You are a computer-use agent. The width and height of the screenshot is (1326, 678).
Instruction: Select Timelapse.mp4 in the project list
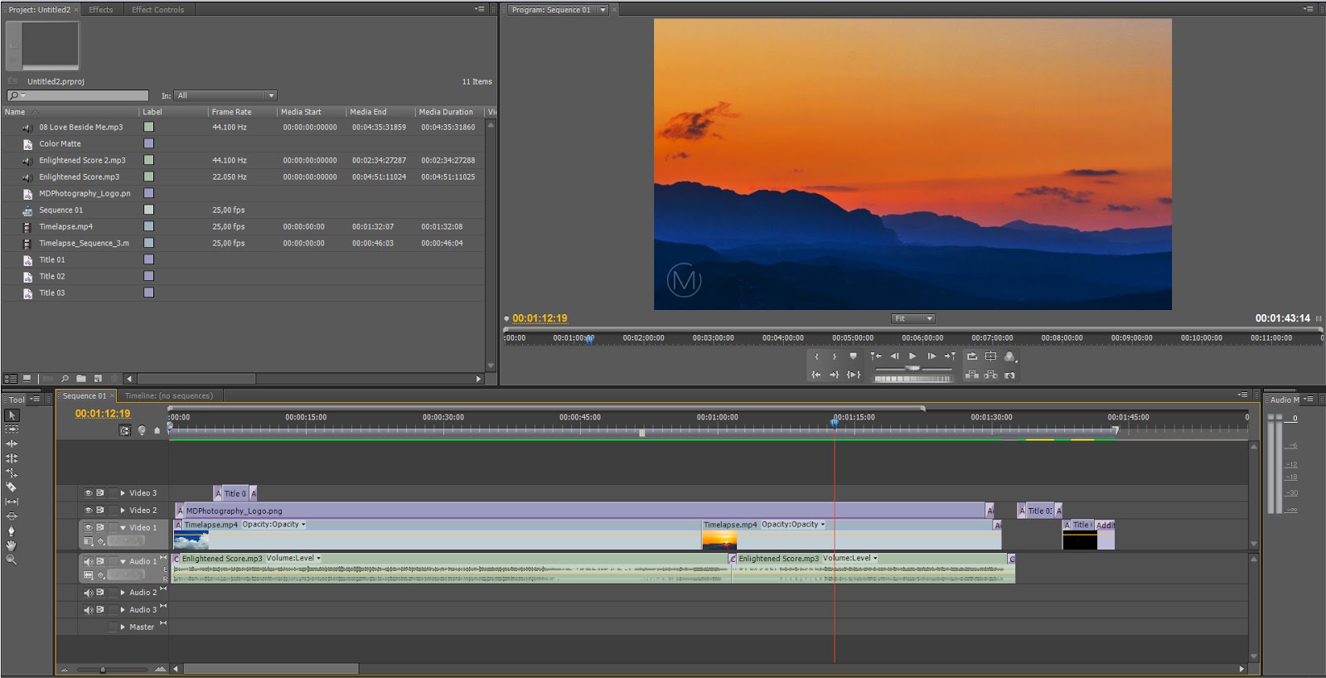(x=65, y=226)
